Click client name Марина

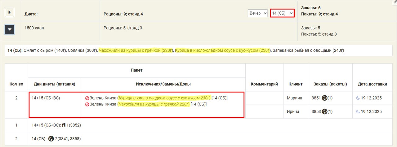pos(295,98)
